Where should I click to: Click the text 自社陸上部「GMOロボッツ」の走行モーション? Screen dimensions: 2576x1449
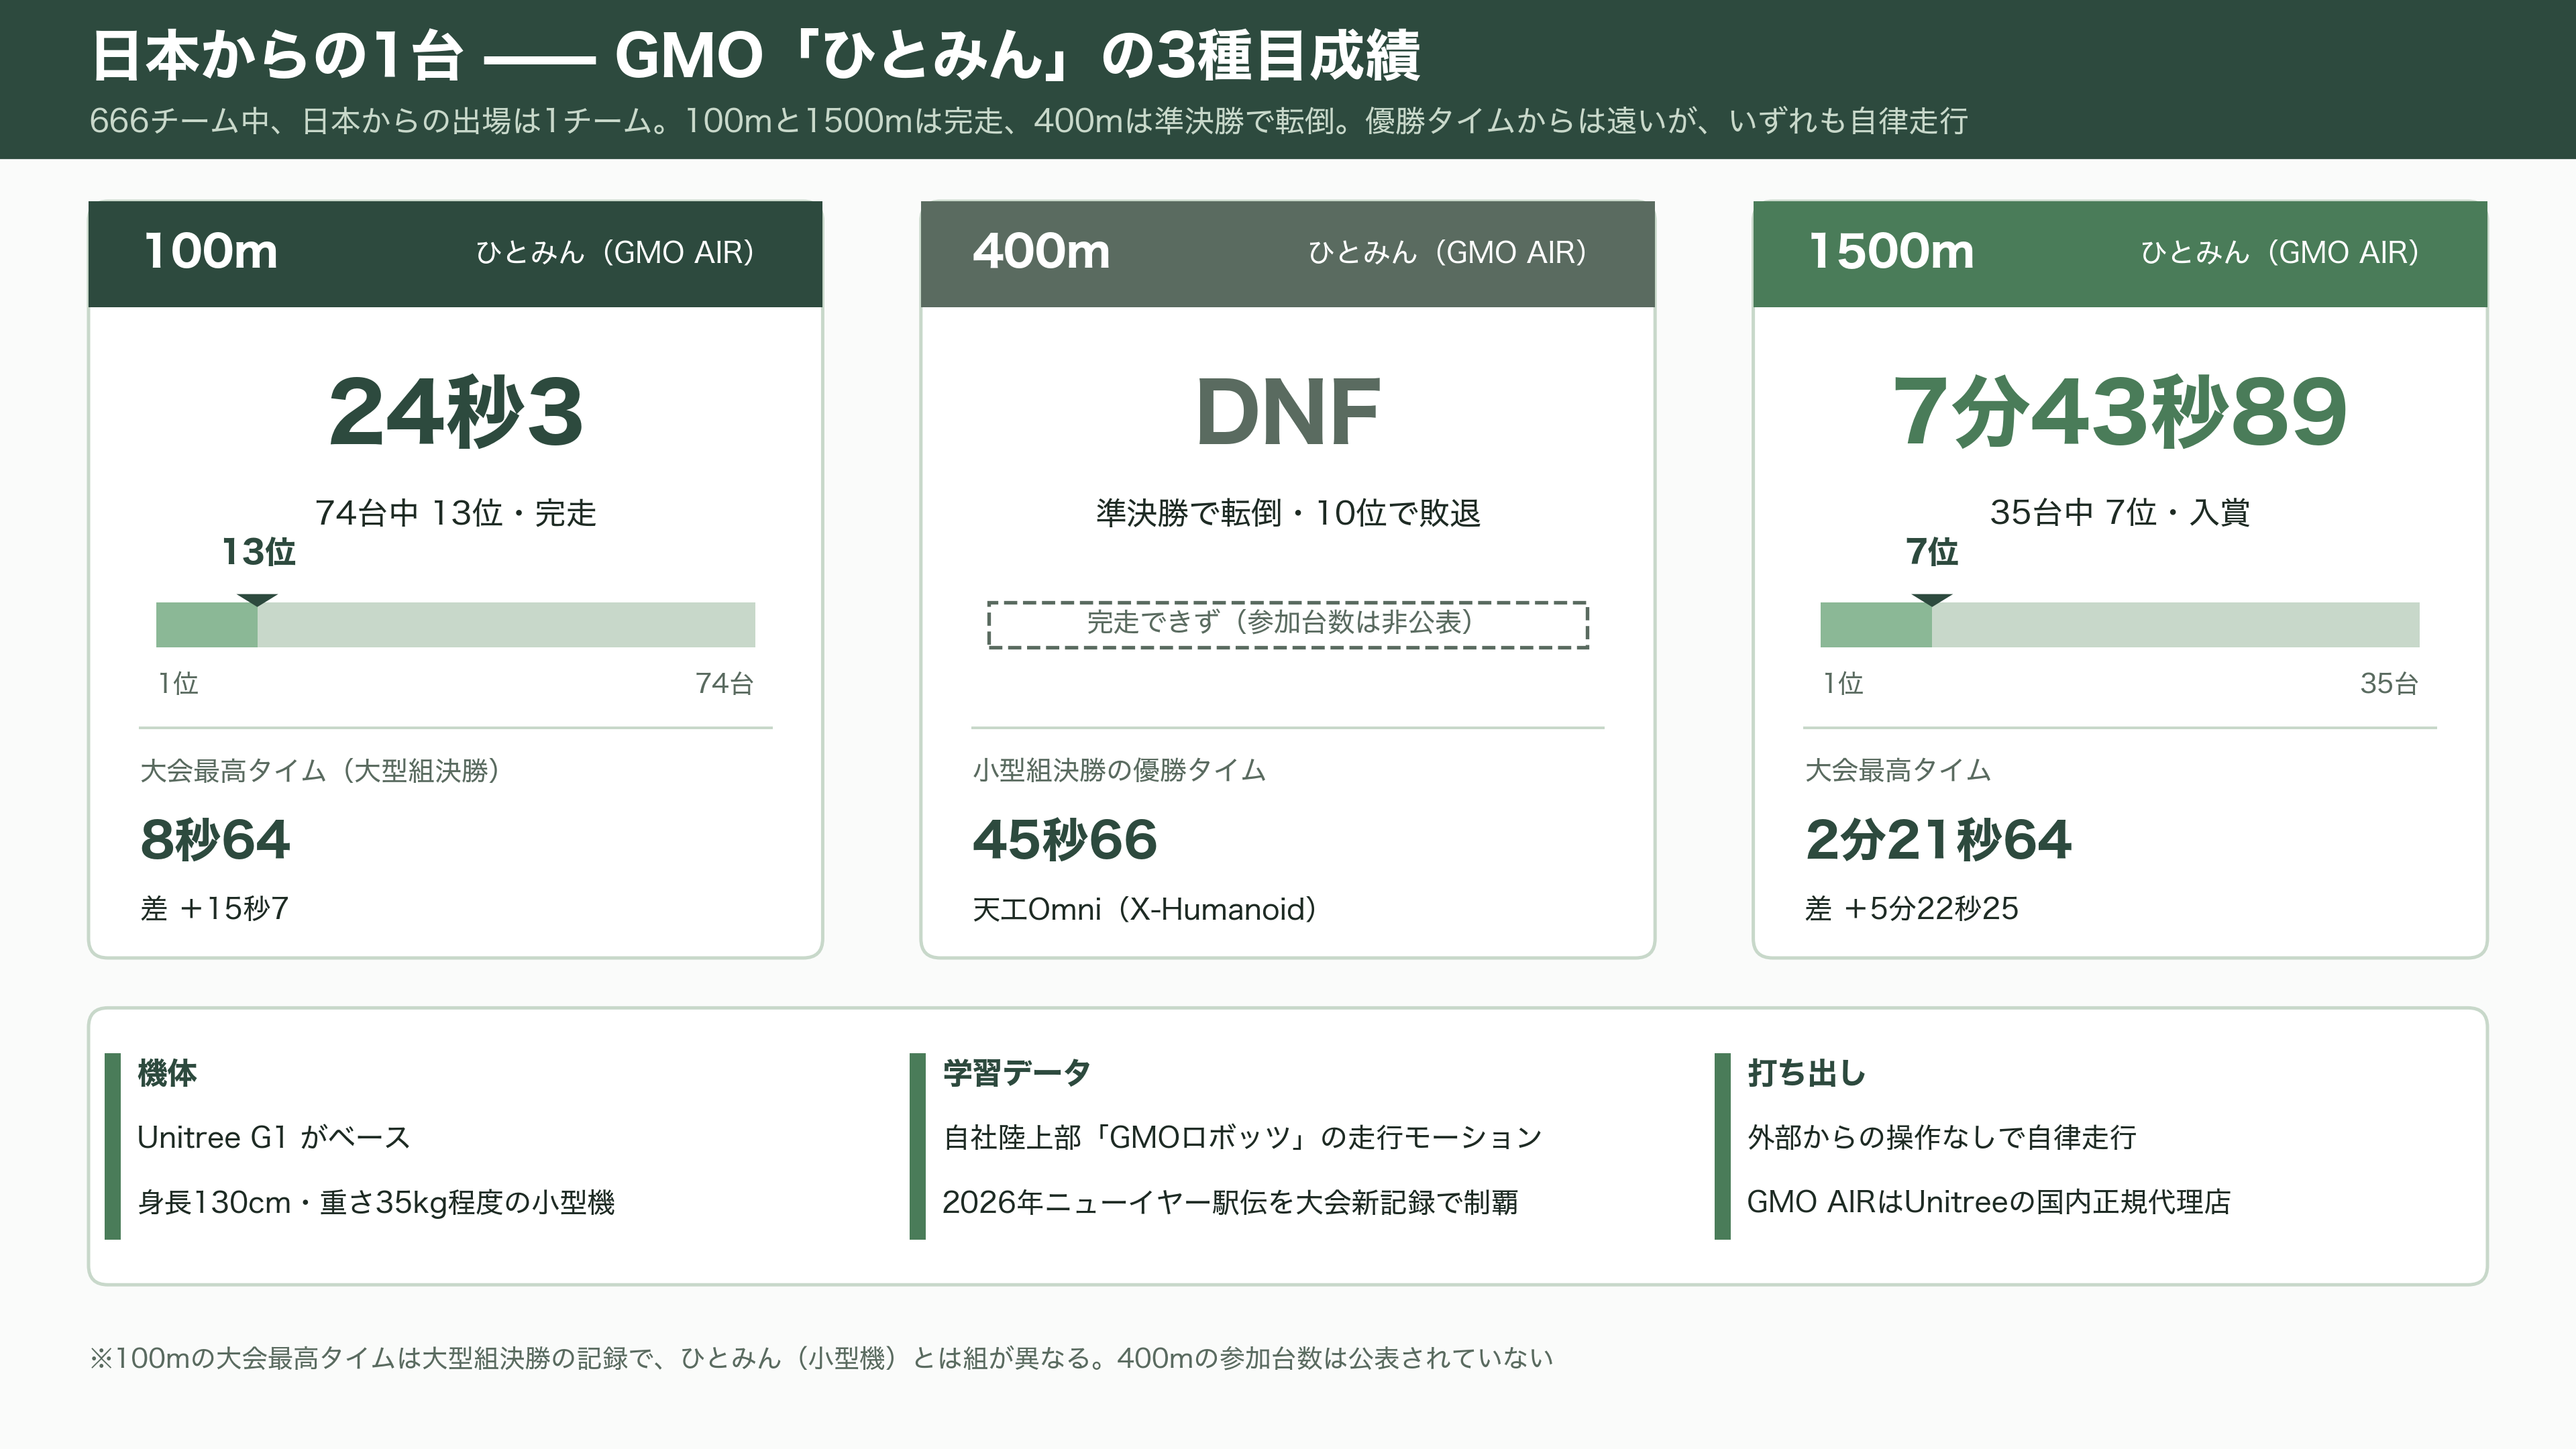click(x=1242, y=1138)
